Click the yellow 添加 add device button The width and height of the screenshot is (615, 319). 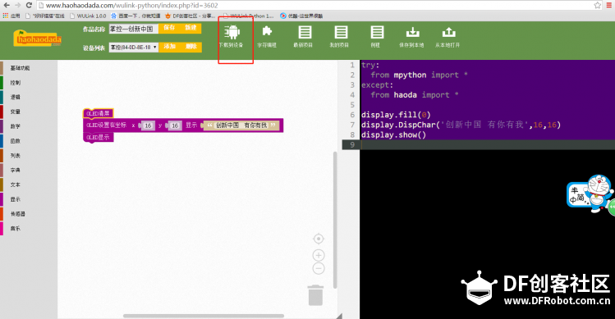[169, 47]
